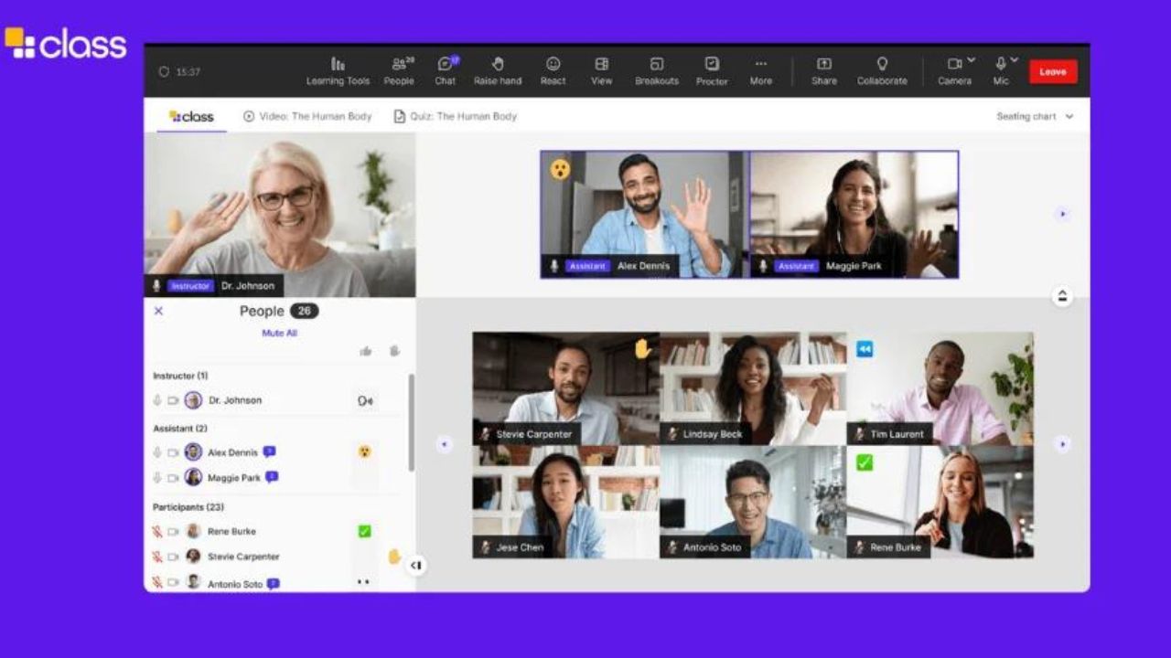The height and width of the screenshot is (658, 1171).
Task: Expand the Camera options arrow
Action: tap(971, 60)
